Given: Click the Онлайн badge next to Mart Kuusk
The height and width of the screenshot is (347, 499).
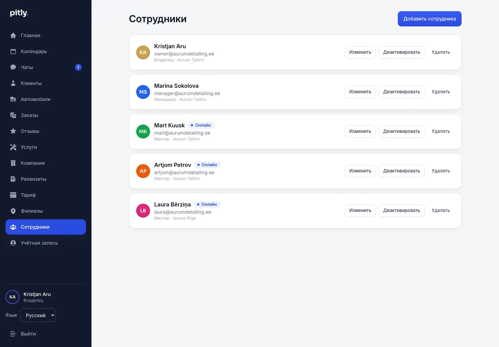Looking at the screenshot, I should coord(201,125).
